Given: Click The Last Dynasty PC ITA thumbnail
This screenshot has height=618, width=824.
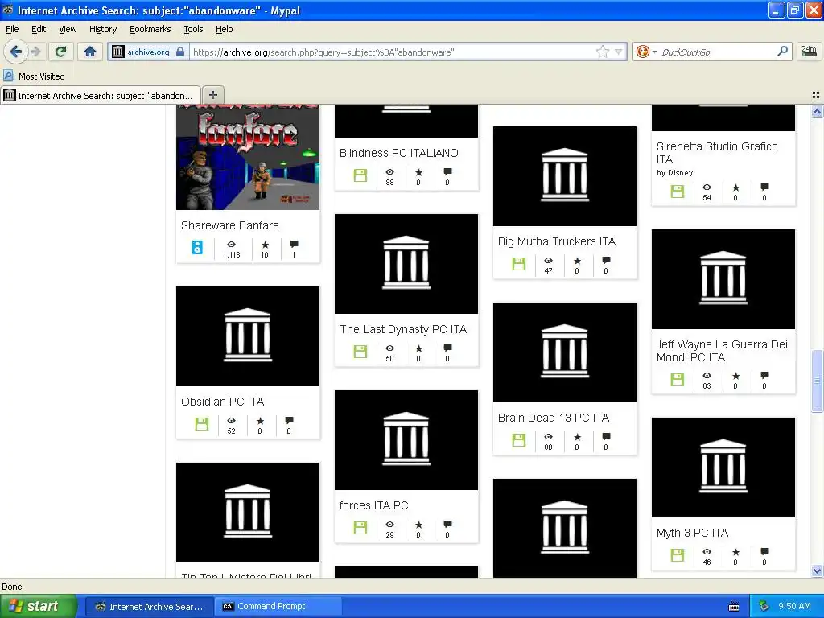Looking at the screenshot, I should point(406,264).
